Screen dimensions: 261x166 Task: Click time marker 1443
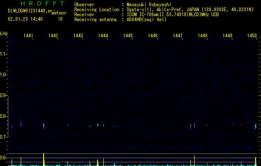pyautogui.click(x=78, y=35)
